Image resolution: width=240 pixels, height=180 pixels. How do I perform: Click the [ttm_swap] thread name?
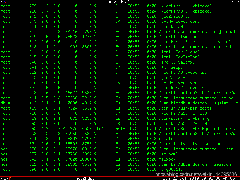coord(171,67)
